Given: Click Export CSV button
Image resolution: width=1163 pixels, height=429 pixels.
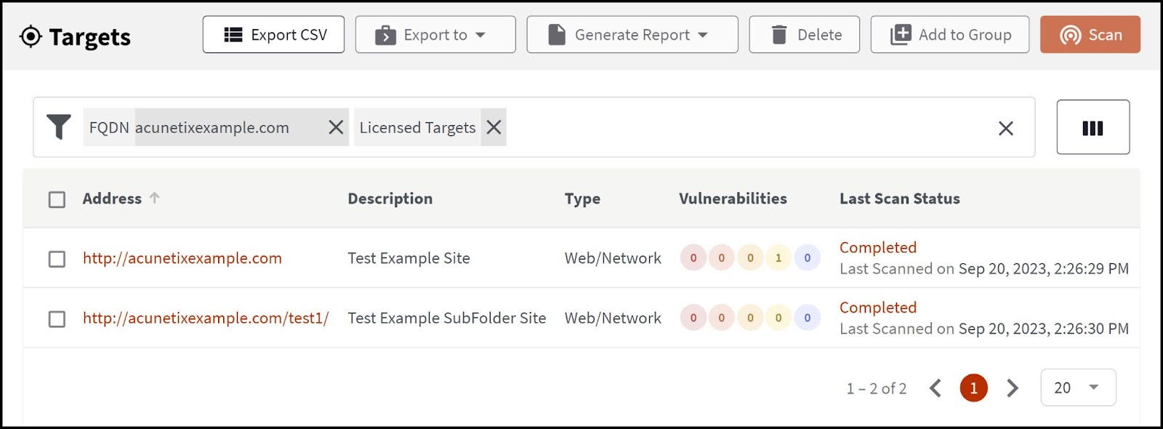Looking at the screenshot, I should point(273,35).
